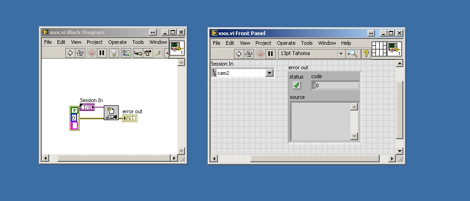Click source box scroll up arrow
The image size is (470, 201).
[x=354, y=107]
